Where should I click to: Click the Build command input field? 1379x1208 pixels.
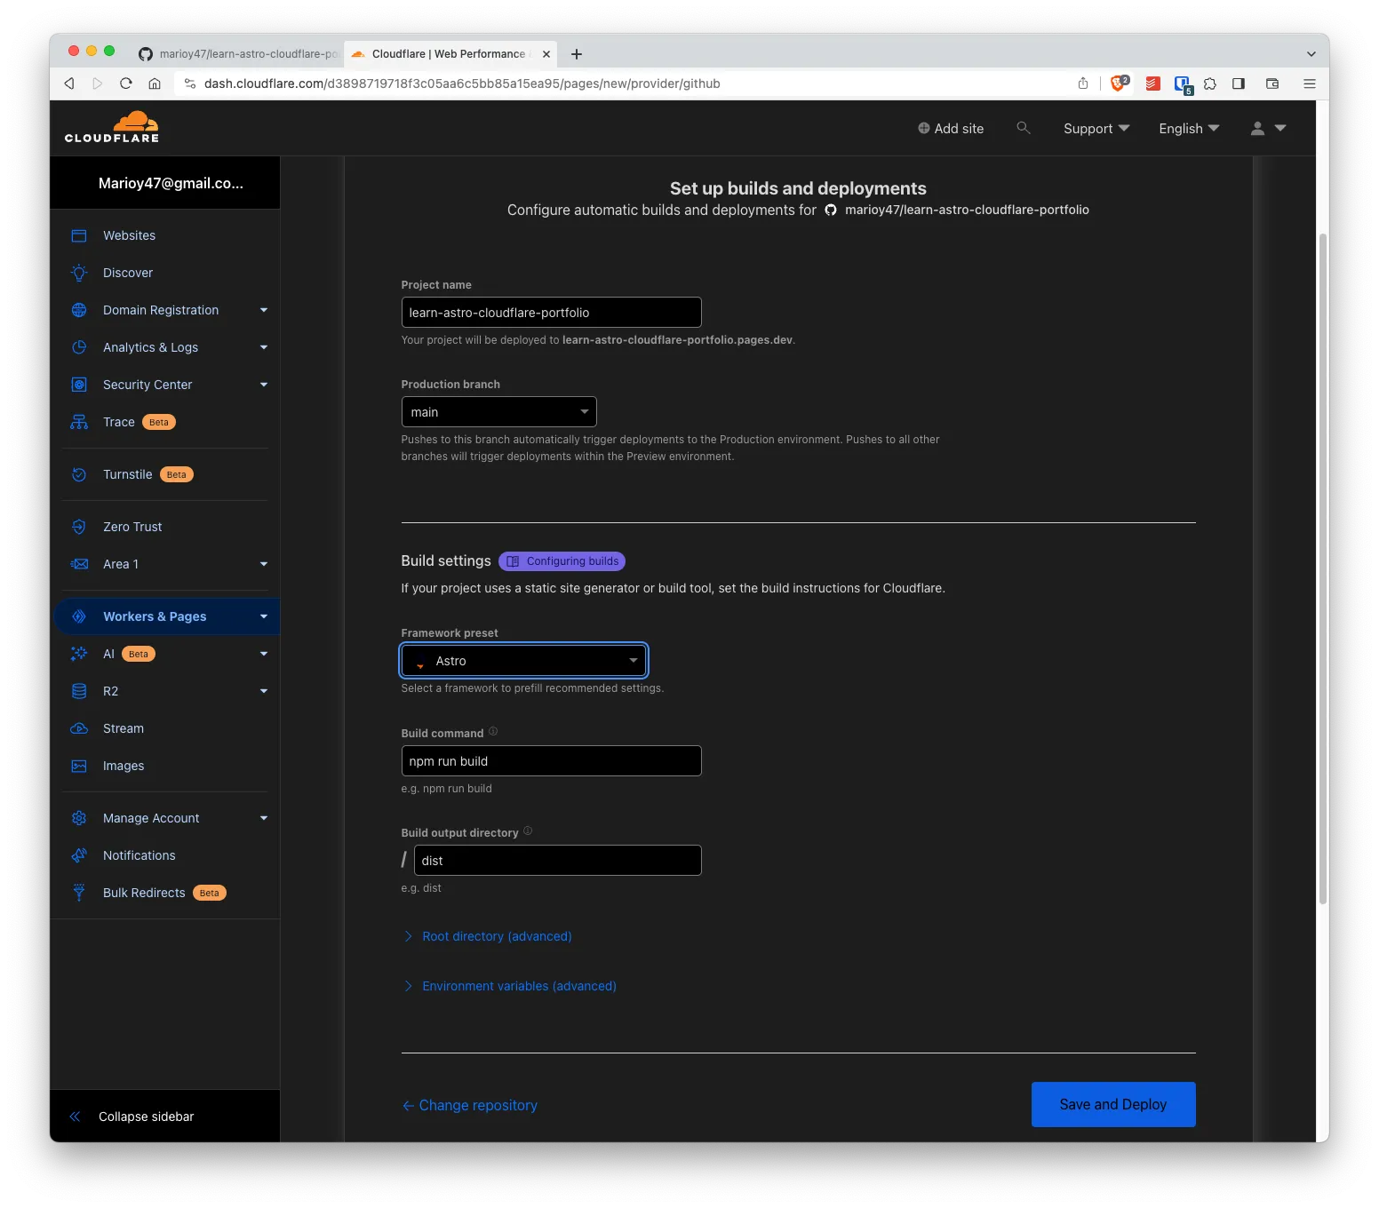[551, 761]
